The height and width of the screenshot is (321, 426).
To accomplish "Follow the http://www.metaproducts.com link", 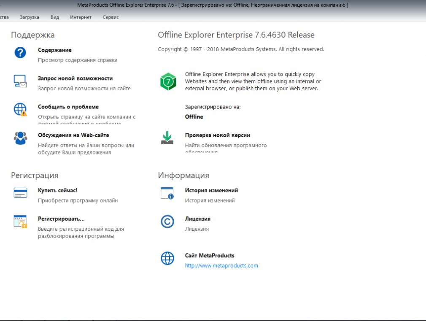I will (221, 266).
